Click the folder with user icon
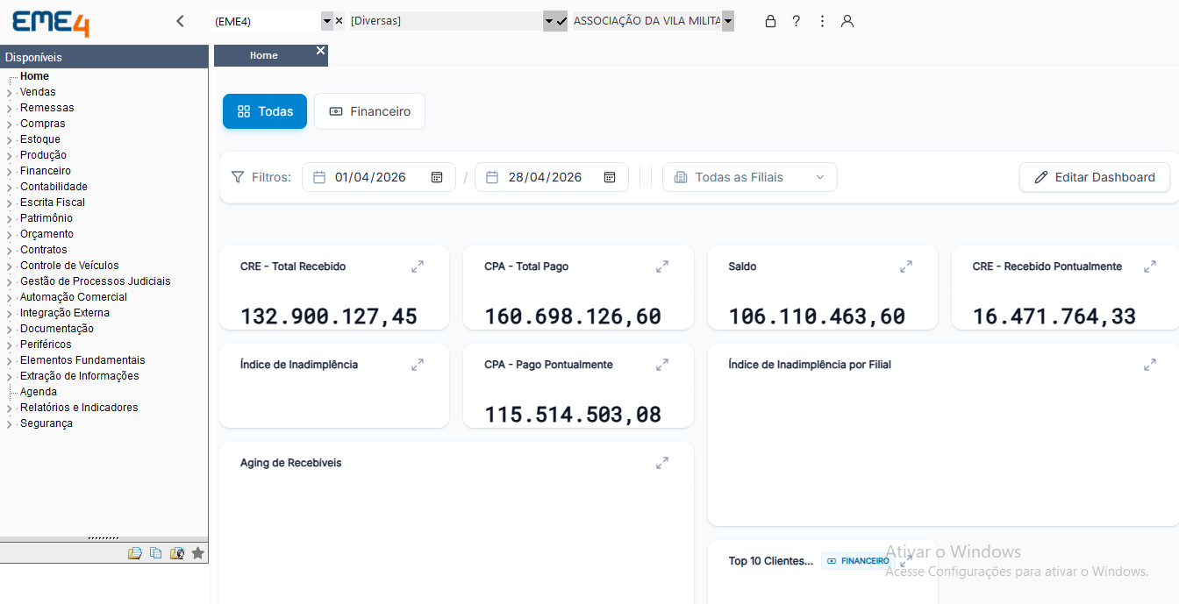1179x604 pixels. click(177, 553)
